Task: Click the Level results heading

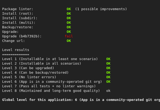Action: click(x=16, y=50)
